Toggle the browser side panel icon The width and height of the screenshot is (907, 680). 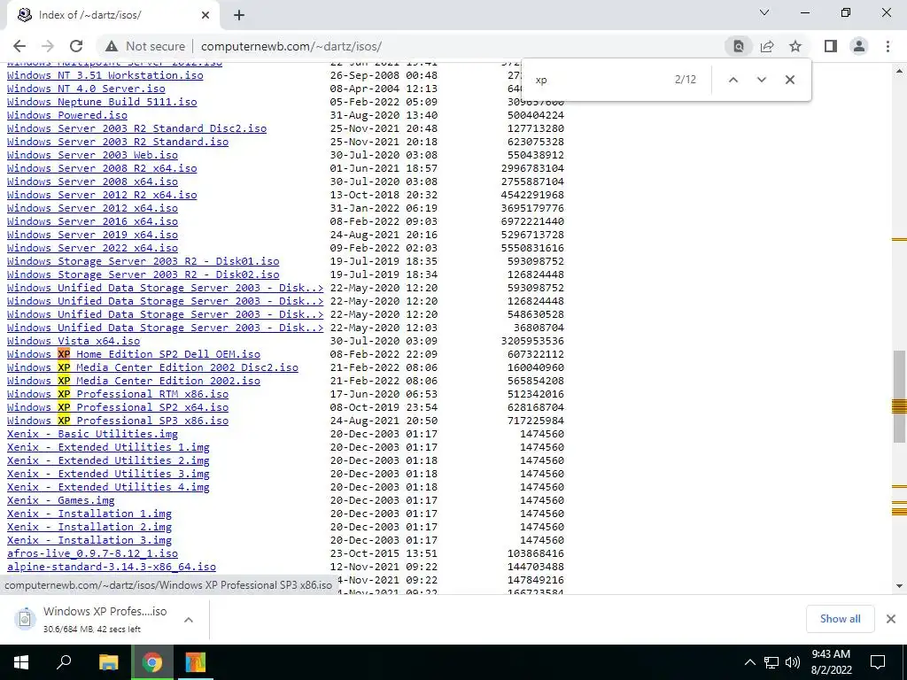831,46
